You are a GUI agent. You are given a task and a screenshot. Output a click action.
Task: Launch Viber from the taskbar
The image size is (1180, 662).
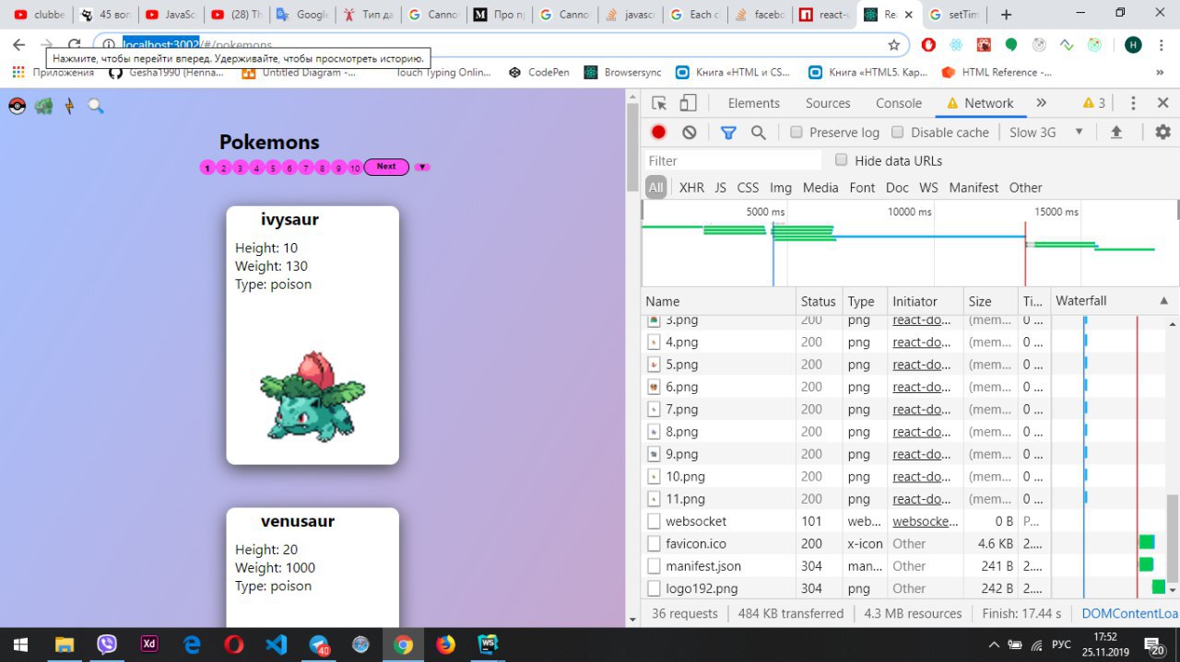tap(107, 645)
